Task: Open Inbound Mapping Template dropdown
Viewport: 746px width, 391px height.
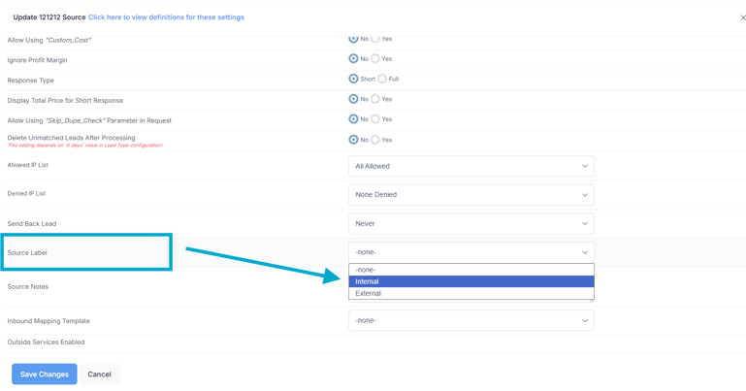Action: 470,320
